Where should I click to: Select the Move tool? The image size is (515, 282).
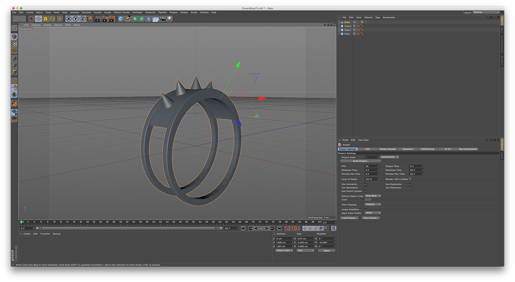(x=39, y=19)
